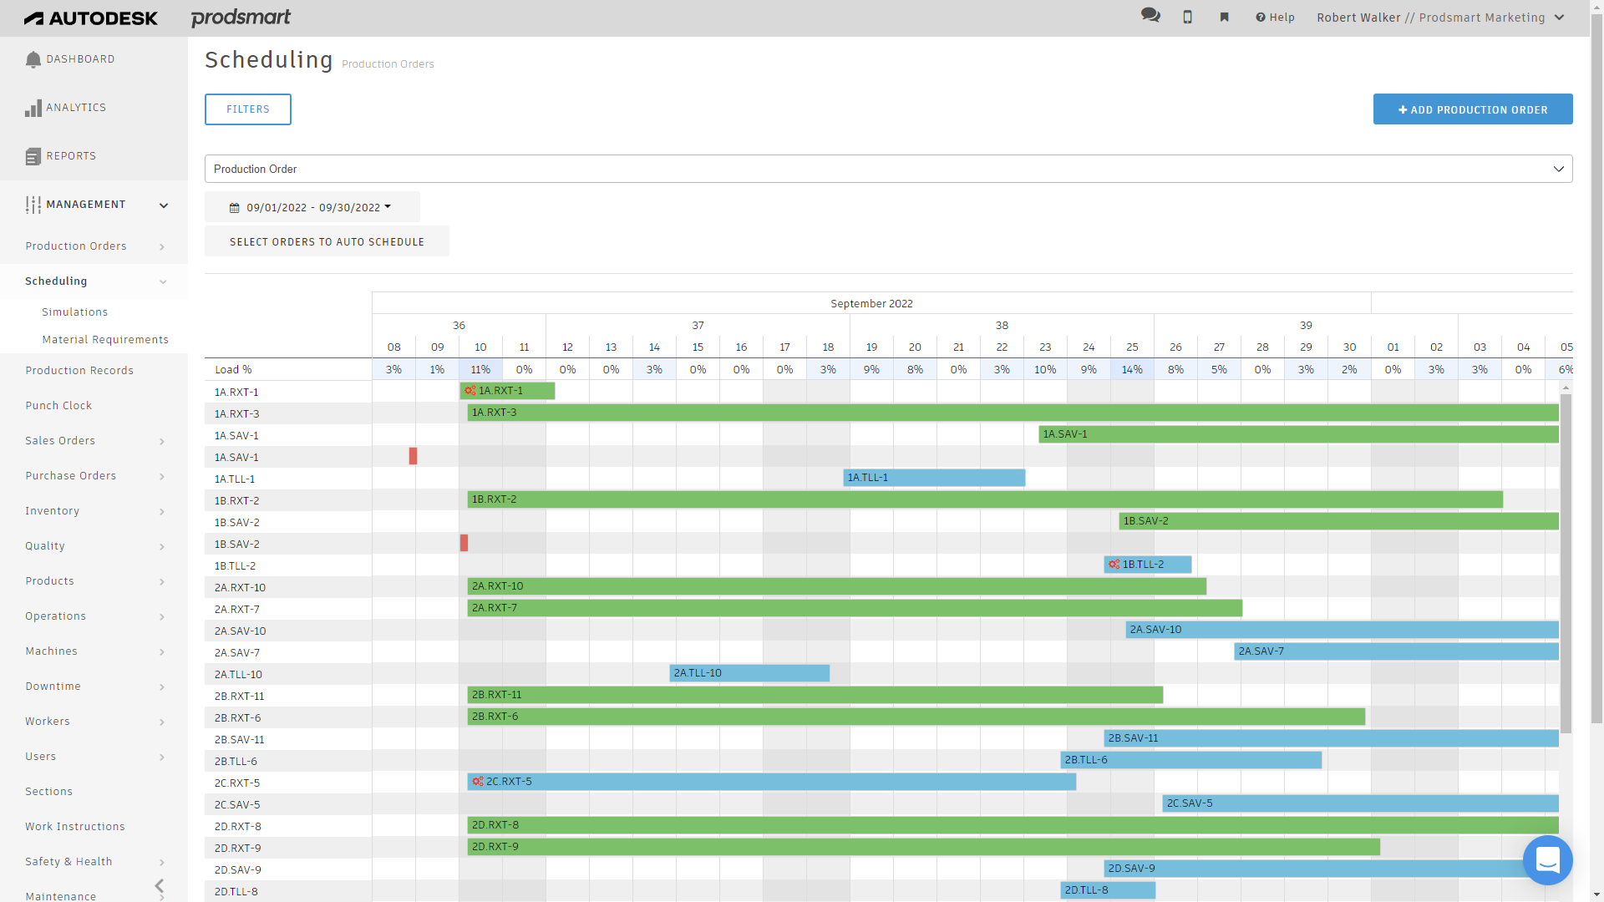This screenshot has height=902, width=1604.
Task: Go to Material Requirements
Action: pos(105,340)
